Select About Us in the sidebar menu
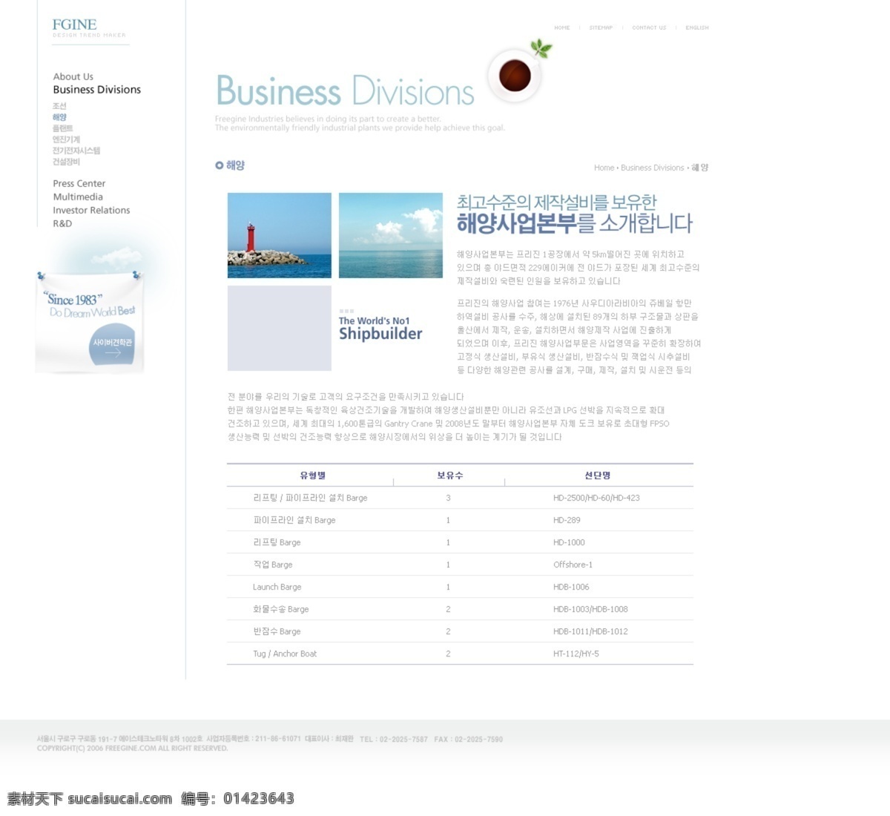 coord(73,76)
